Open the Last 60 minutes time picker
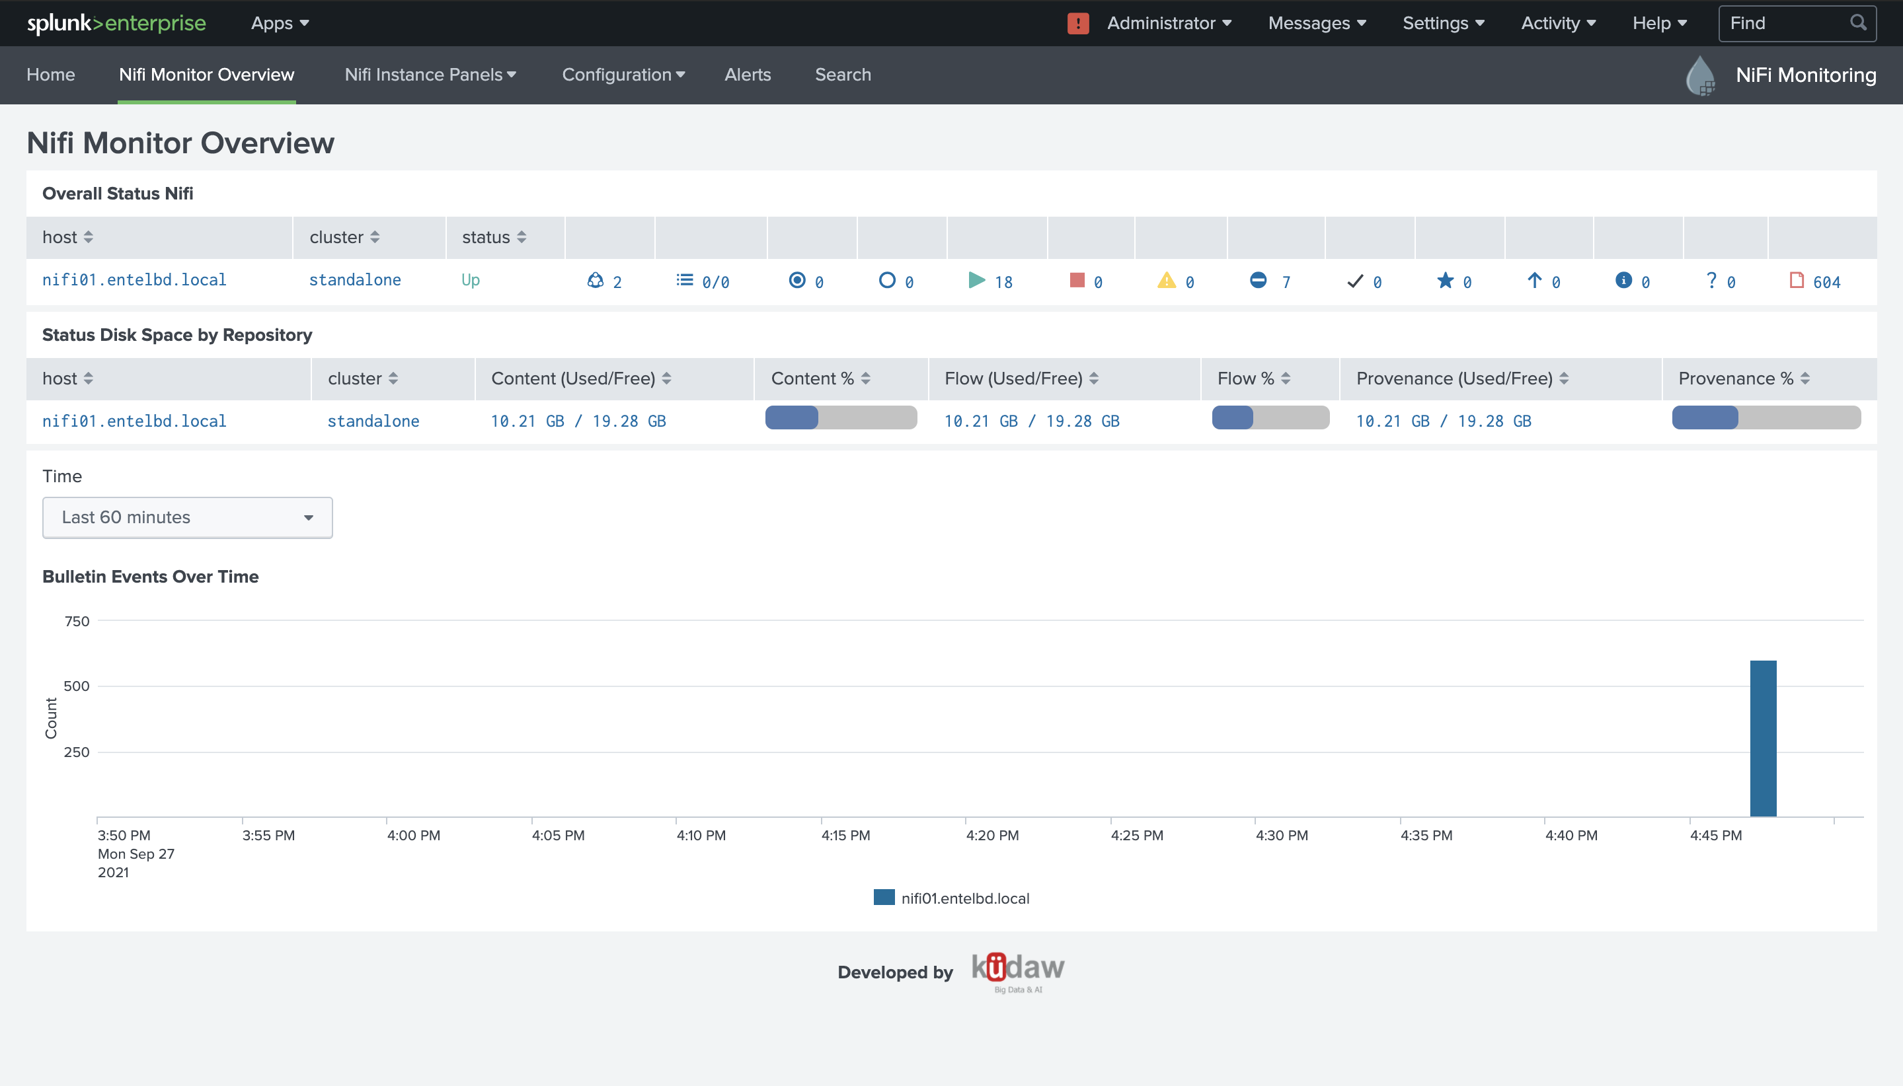Screen dimensions: 1903x1086 (187, 518)
